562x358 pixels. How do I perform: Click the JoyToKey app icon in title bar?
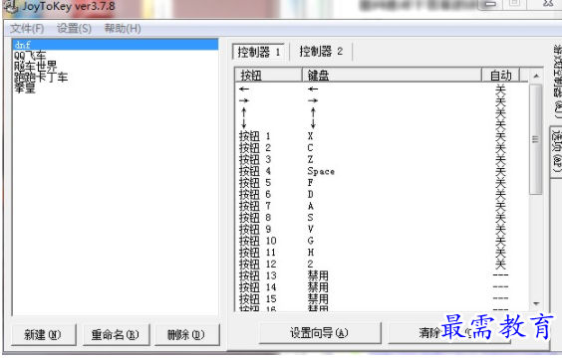[10, 6]
